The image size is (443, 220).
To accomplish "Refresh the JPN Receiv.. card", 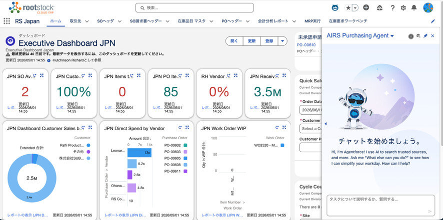I will [x=277, y=75].
